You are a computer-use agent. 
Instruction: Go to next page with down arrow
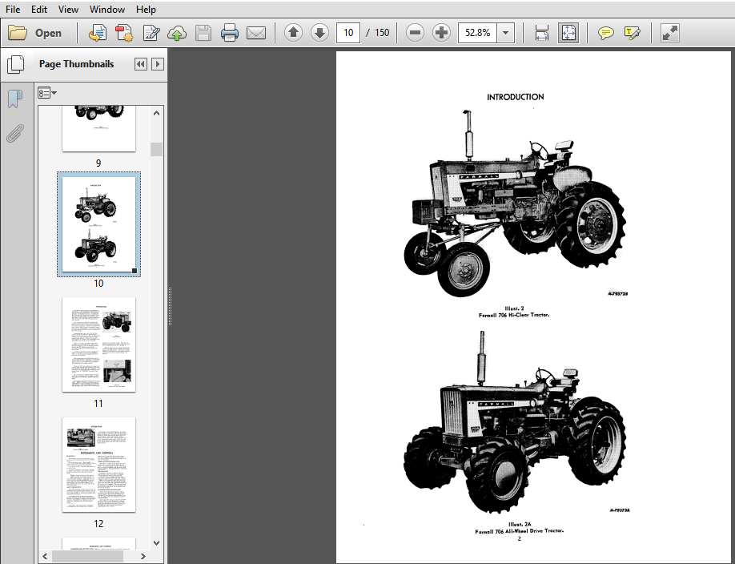pyautogui.click(x=319, y=32)
